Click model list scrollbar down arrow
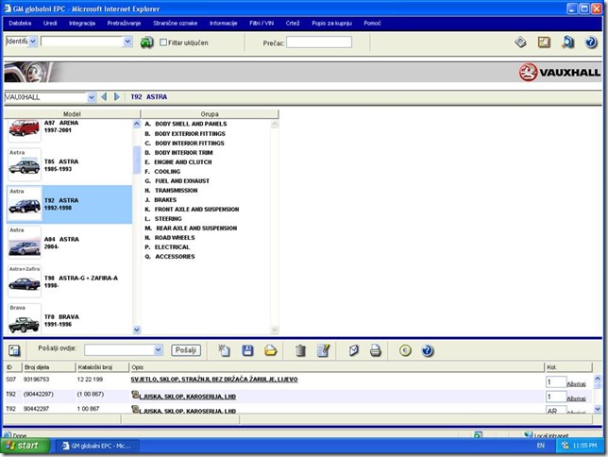The height and width of the screenshot is (457, 608). (137, 330)
